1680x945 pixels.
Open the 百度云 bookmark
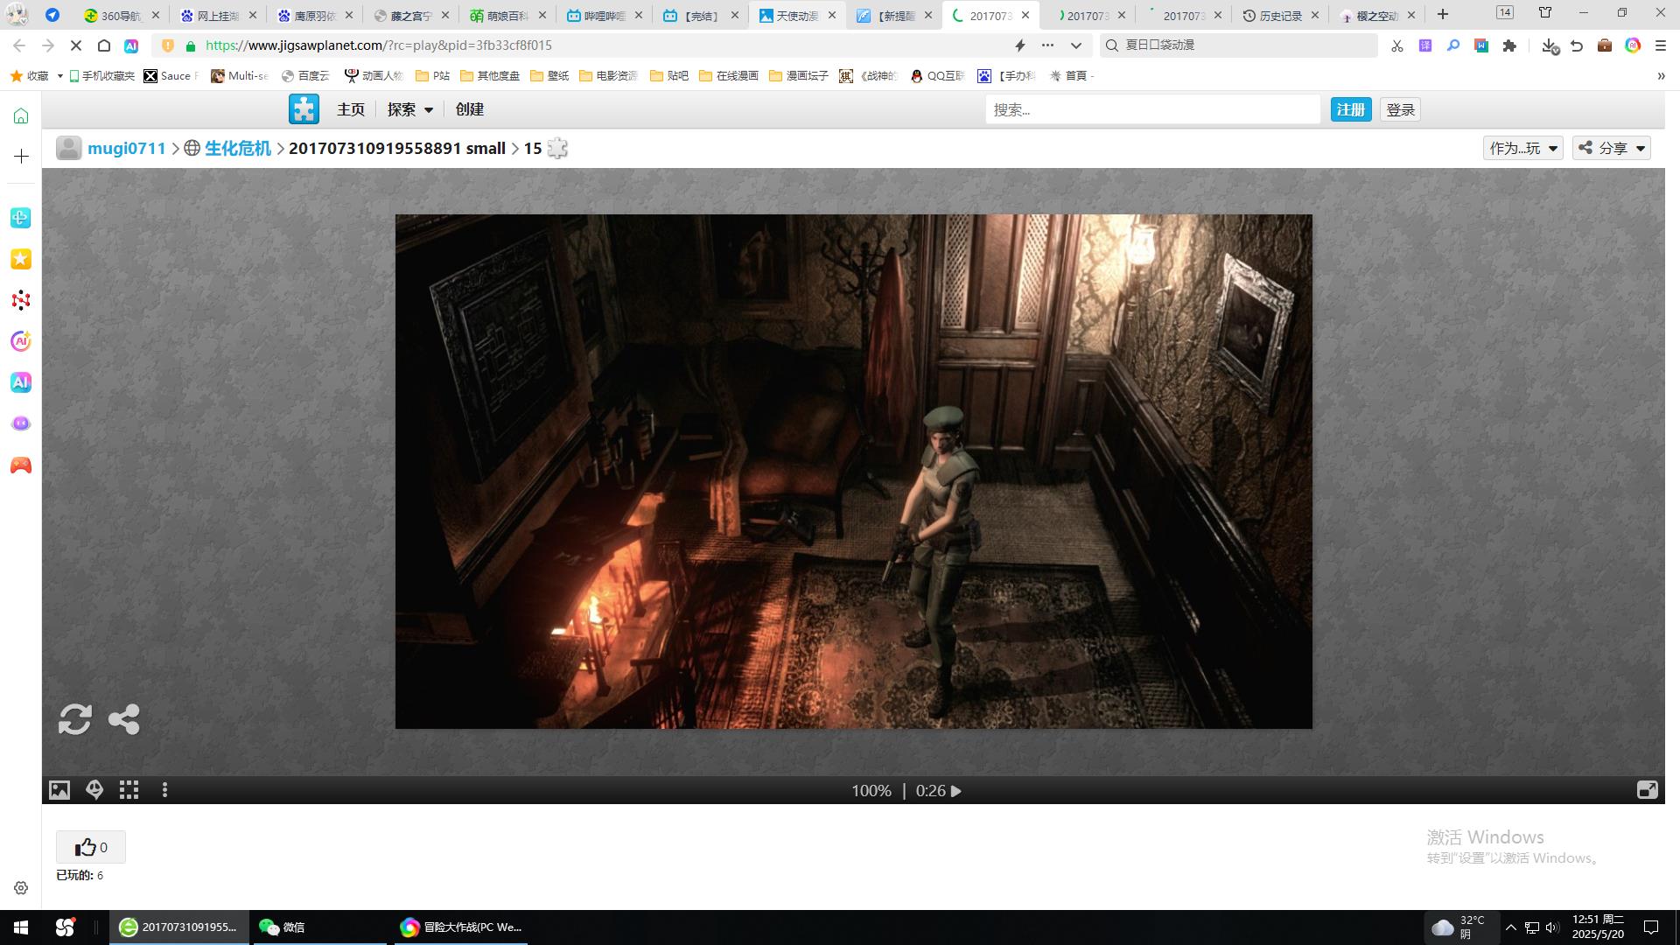click(305, 76)
